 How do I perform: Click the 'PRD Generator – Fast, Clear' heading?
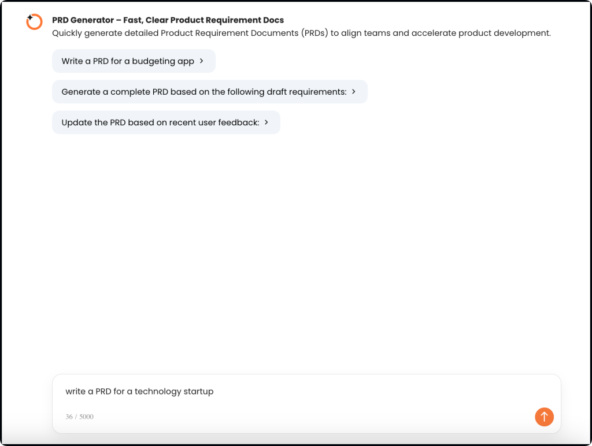tap(168, 20)
